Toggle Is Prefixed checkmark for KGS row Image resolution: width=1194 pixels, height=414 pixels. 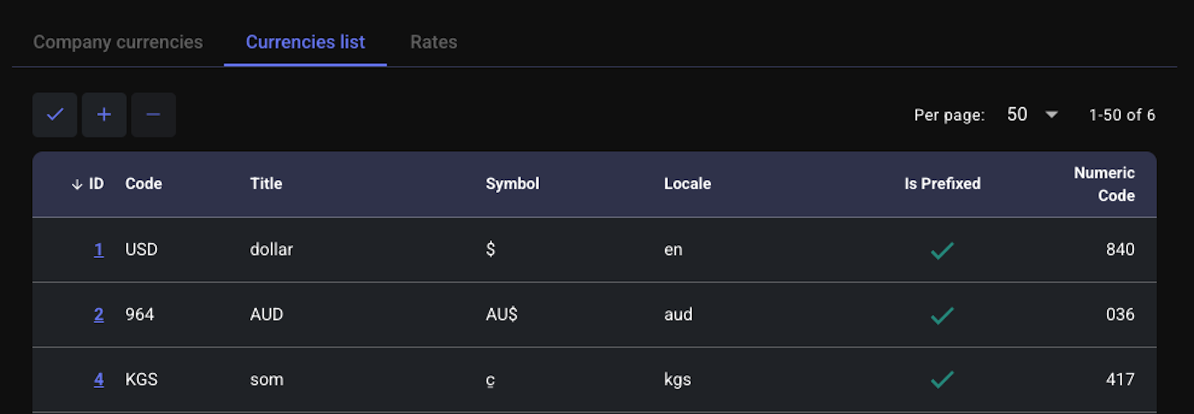[942, 379]
